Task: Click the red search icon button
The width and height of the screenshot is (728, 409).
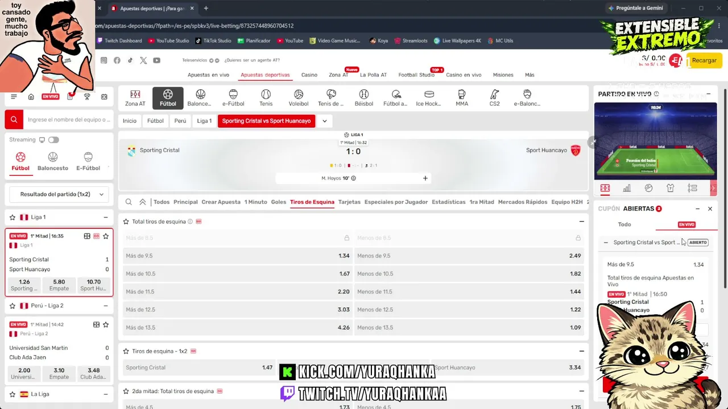Action: [x=14, y=120]
